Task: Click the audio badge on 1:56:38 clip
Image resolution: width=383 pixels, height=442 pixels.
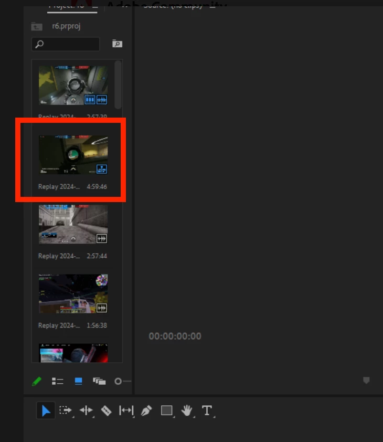Action: click(102, 308)
